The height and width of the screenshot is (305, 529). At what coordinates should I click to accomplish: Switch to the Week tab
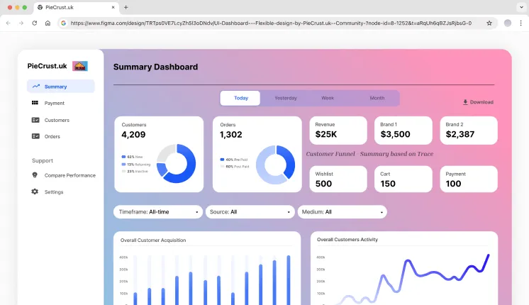(328, 98)
